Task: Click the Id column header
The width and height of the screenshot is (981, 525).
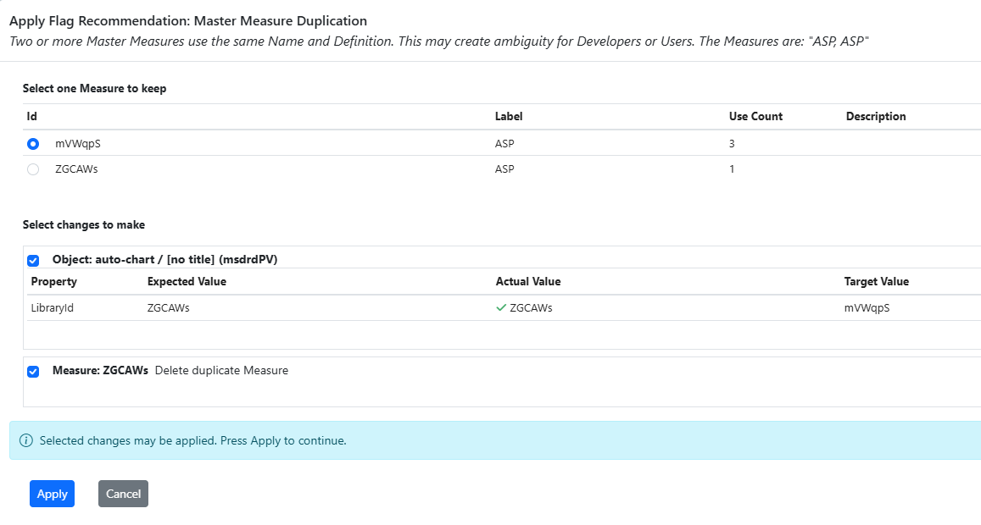Action: 32,117
